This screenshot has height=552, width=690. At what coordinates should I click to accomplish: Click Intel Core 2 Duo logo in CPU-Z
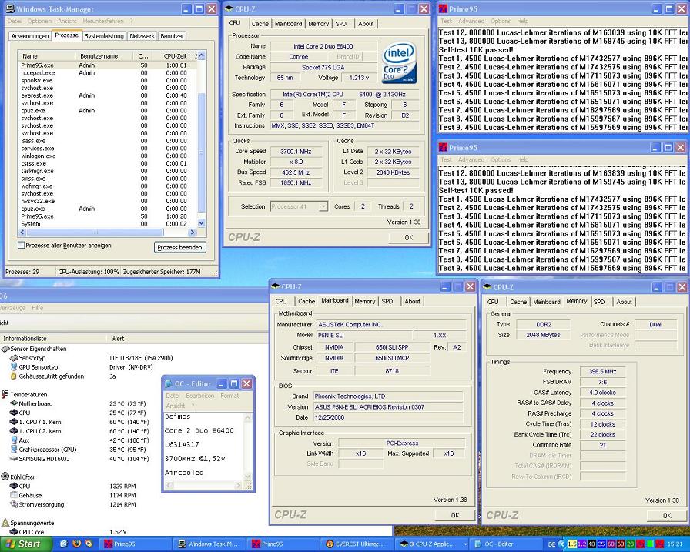(399, 62)
